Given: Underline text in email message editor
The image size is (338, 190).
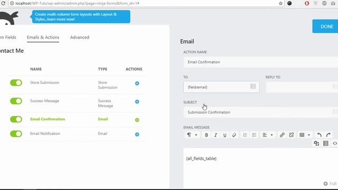Looking at the screenshot, I should pos(225,135).
